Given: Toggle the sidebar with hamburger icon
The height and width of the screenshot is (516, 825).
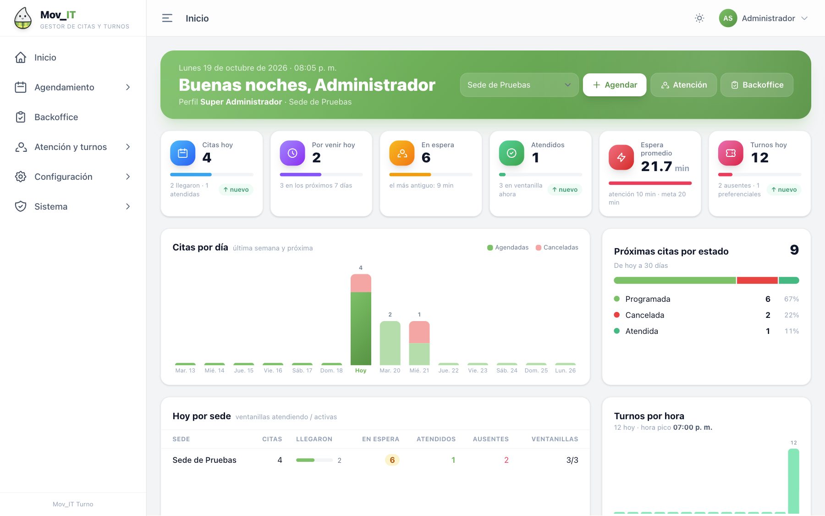Looking at the screenshot, I should coord(167,18).
